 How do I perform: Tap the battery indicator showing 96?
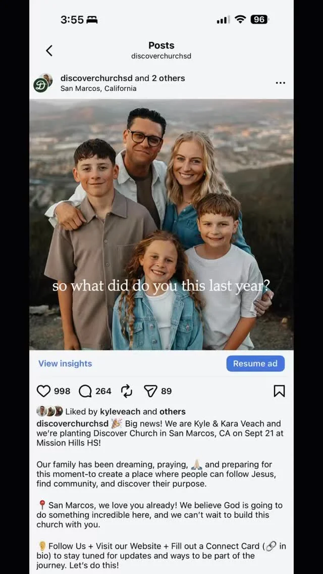coord(259,20)
